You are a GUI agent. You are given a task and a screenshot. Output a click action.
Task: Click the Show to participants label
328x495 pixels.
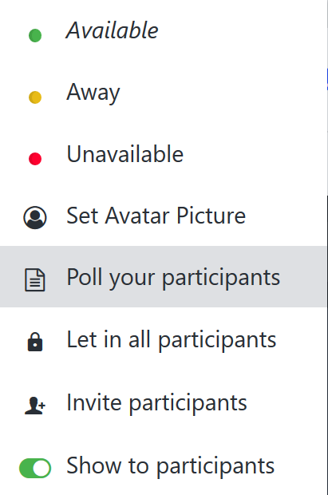pos(171,465)
